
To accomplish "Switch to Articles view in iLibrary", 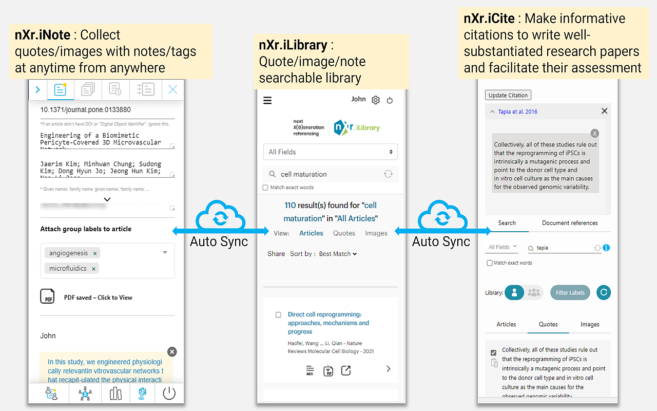I will (x=311, y=233).
